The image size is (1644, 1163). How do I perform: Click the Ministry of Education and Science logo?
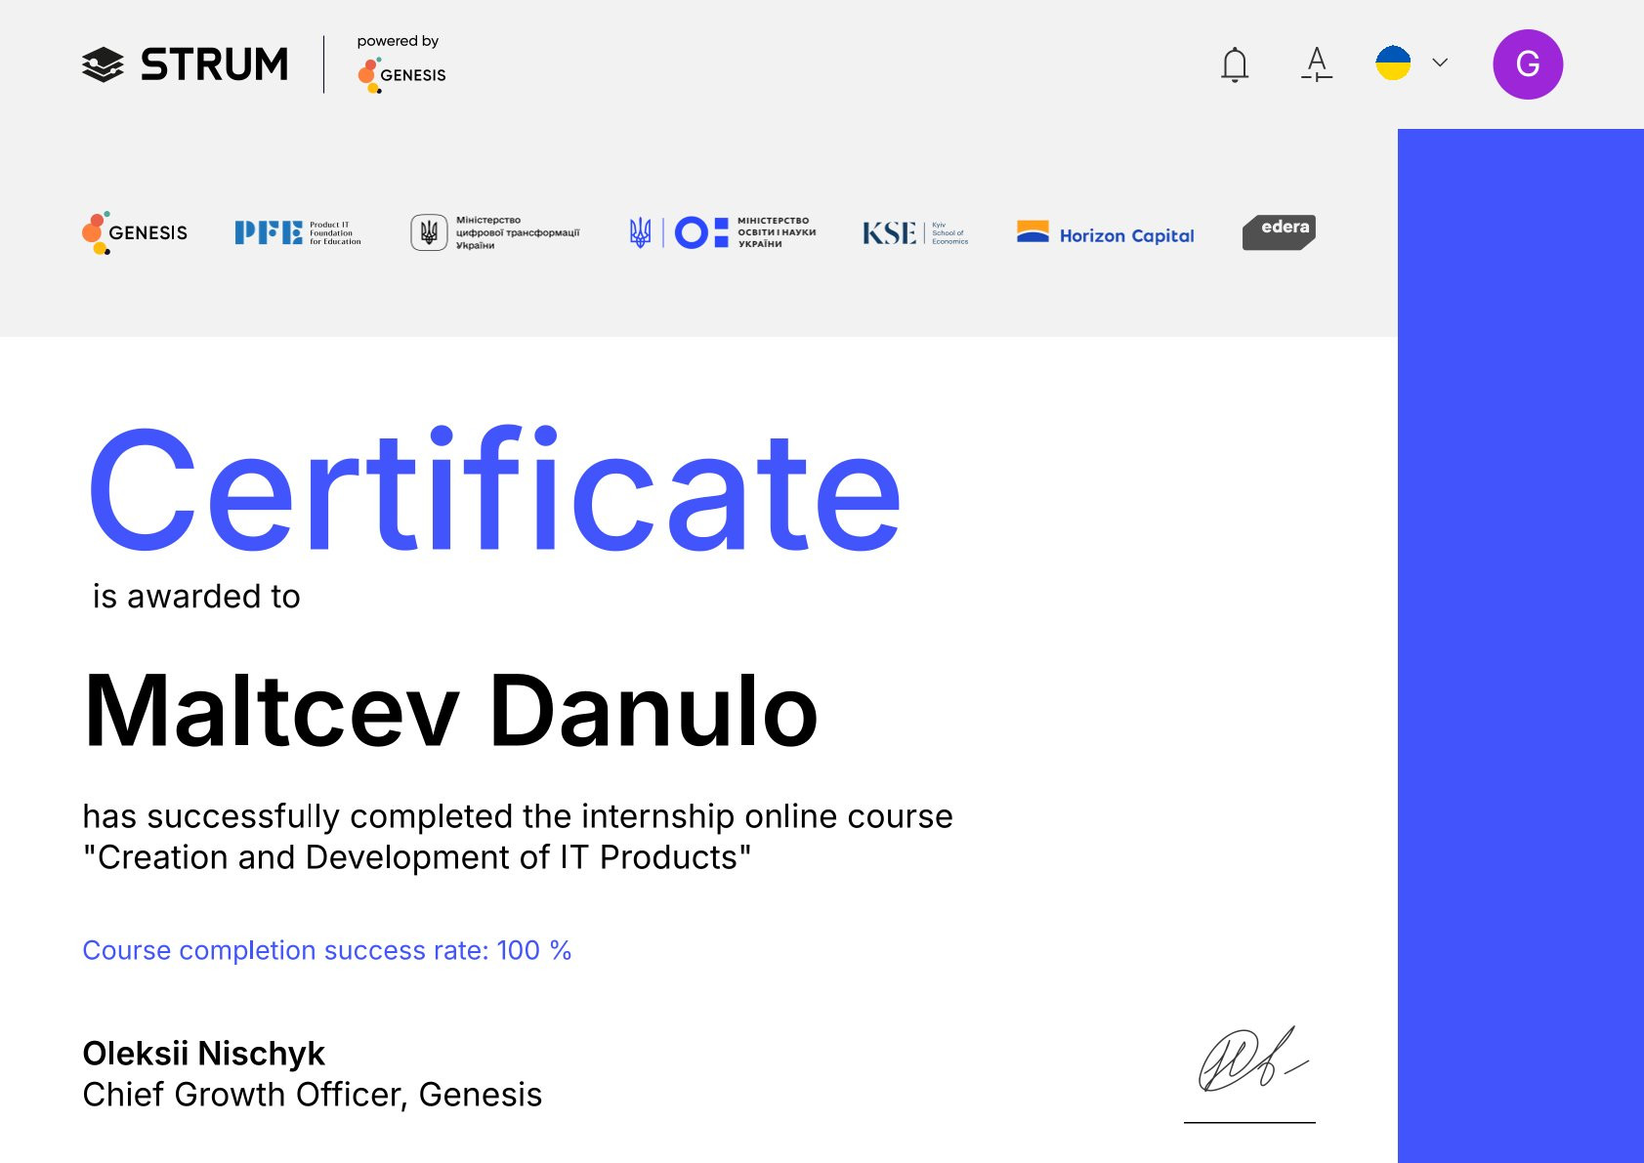point(723,233)
